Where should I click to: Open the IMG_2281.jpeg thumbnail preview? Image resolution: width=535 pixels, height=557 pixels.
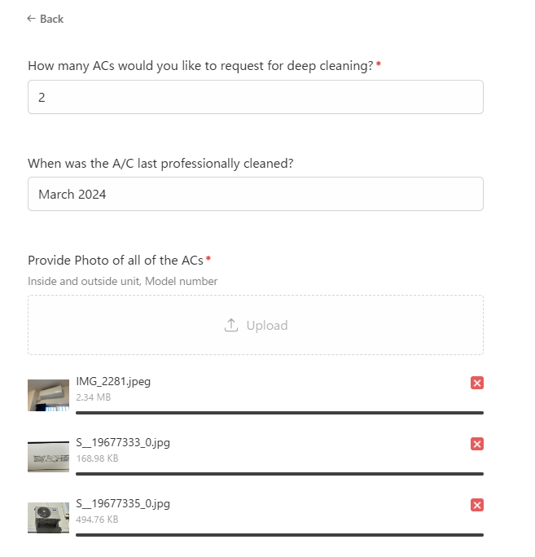click(x=48, y=395)
